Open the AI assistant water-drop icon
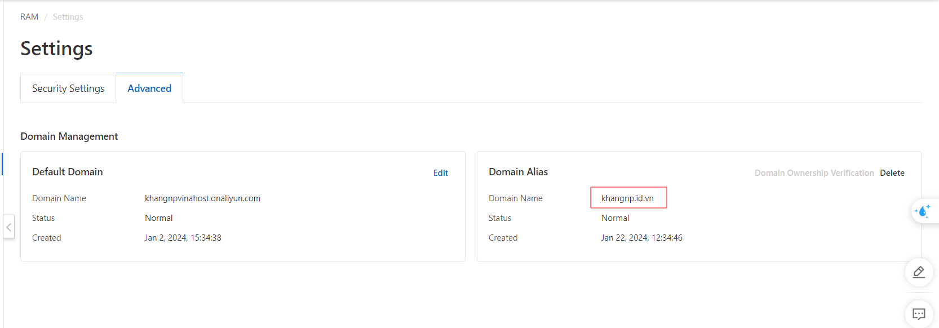This screenshot has height=328, width=939. click(923, 211)
